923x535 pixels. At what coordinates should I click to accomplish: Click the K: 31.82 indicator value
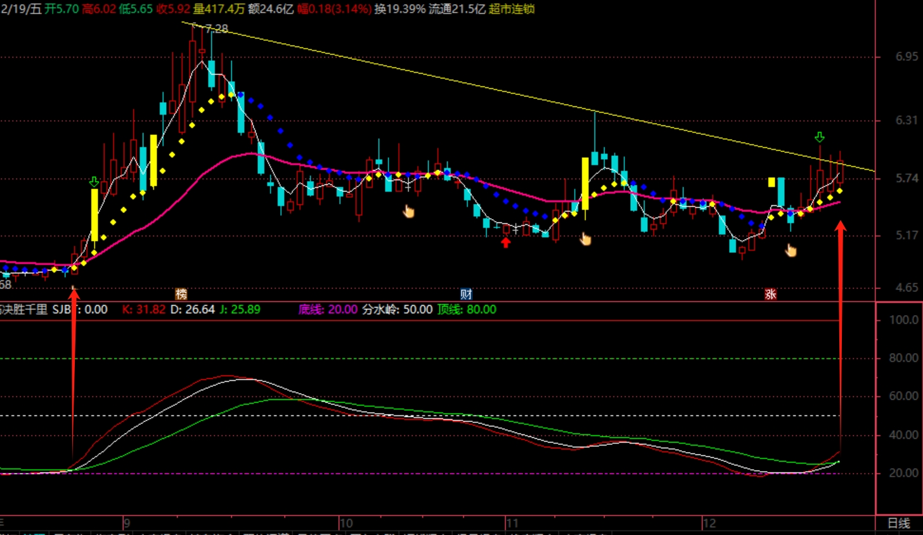[x=144, y=309]
